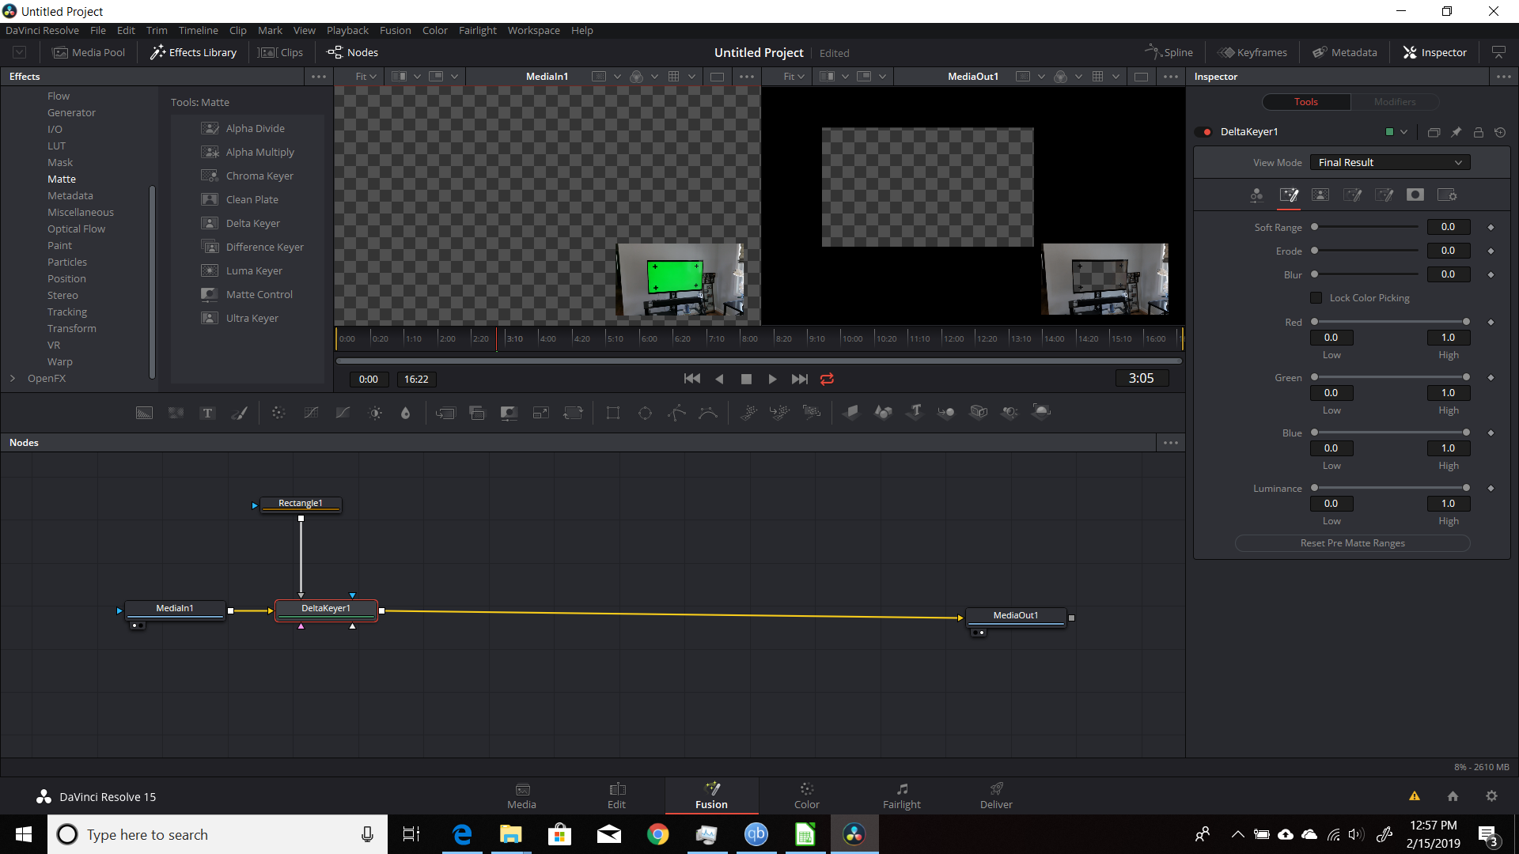Switch to the Modifiers tab in Inspector

[x=1394, y=102]
